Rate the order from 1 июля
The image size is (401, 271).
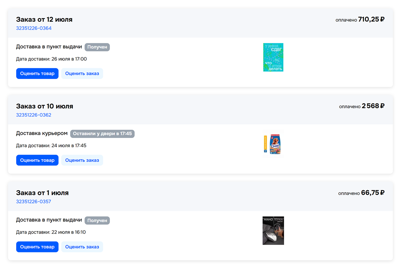coord(82,247)
